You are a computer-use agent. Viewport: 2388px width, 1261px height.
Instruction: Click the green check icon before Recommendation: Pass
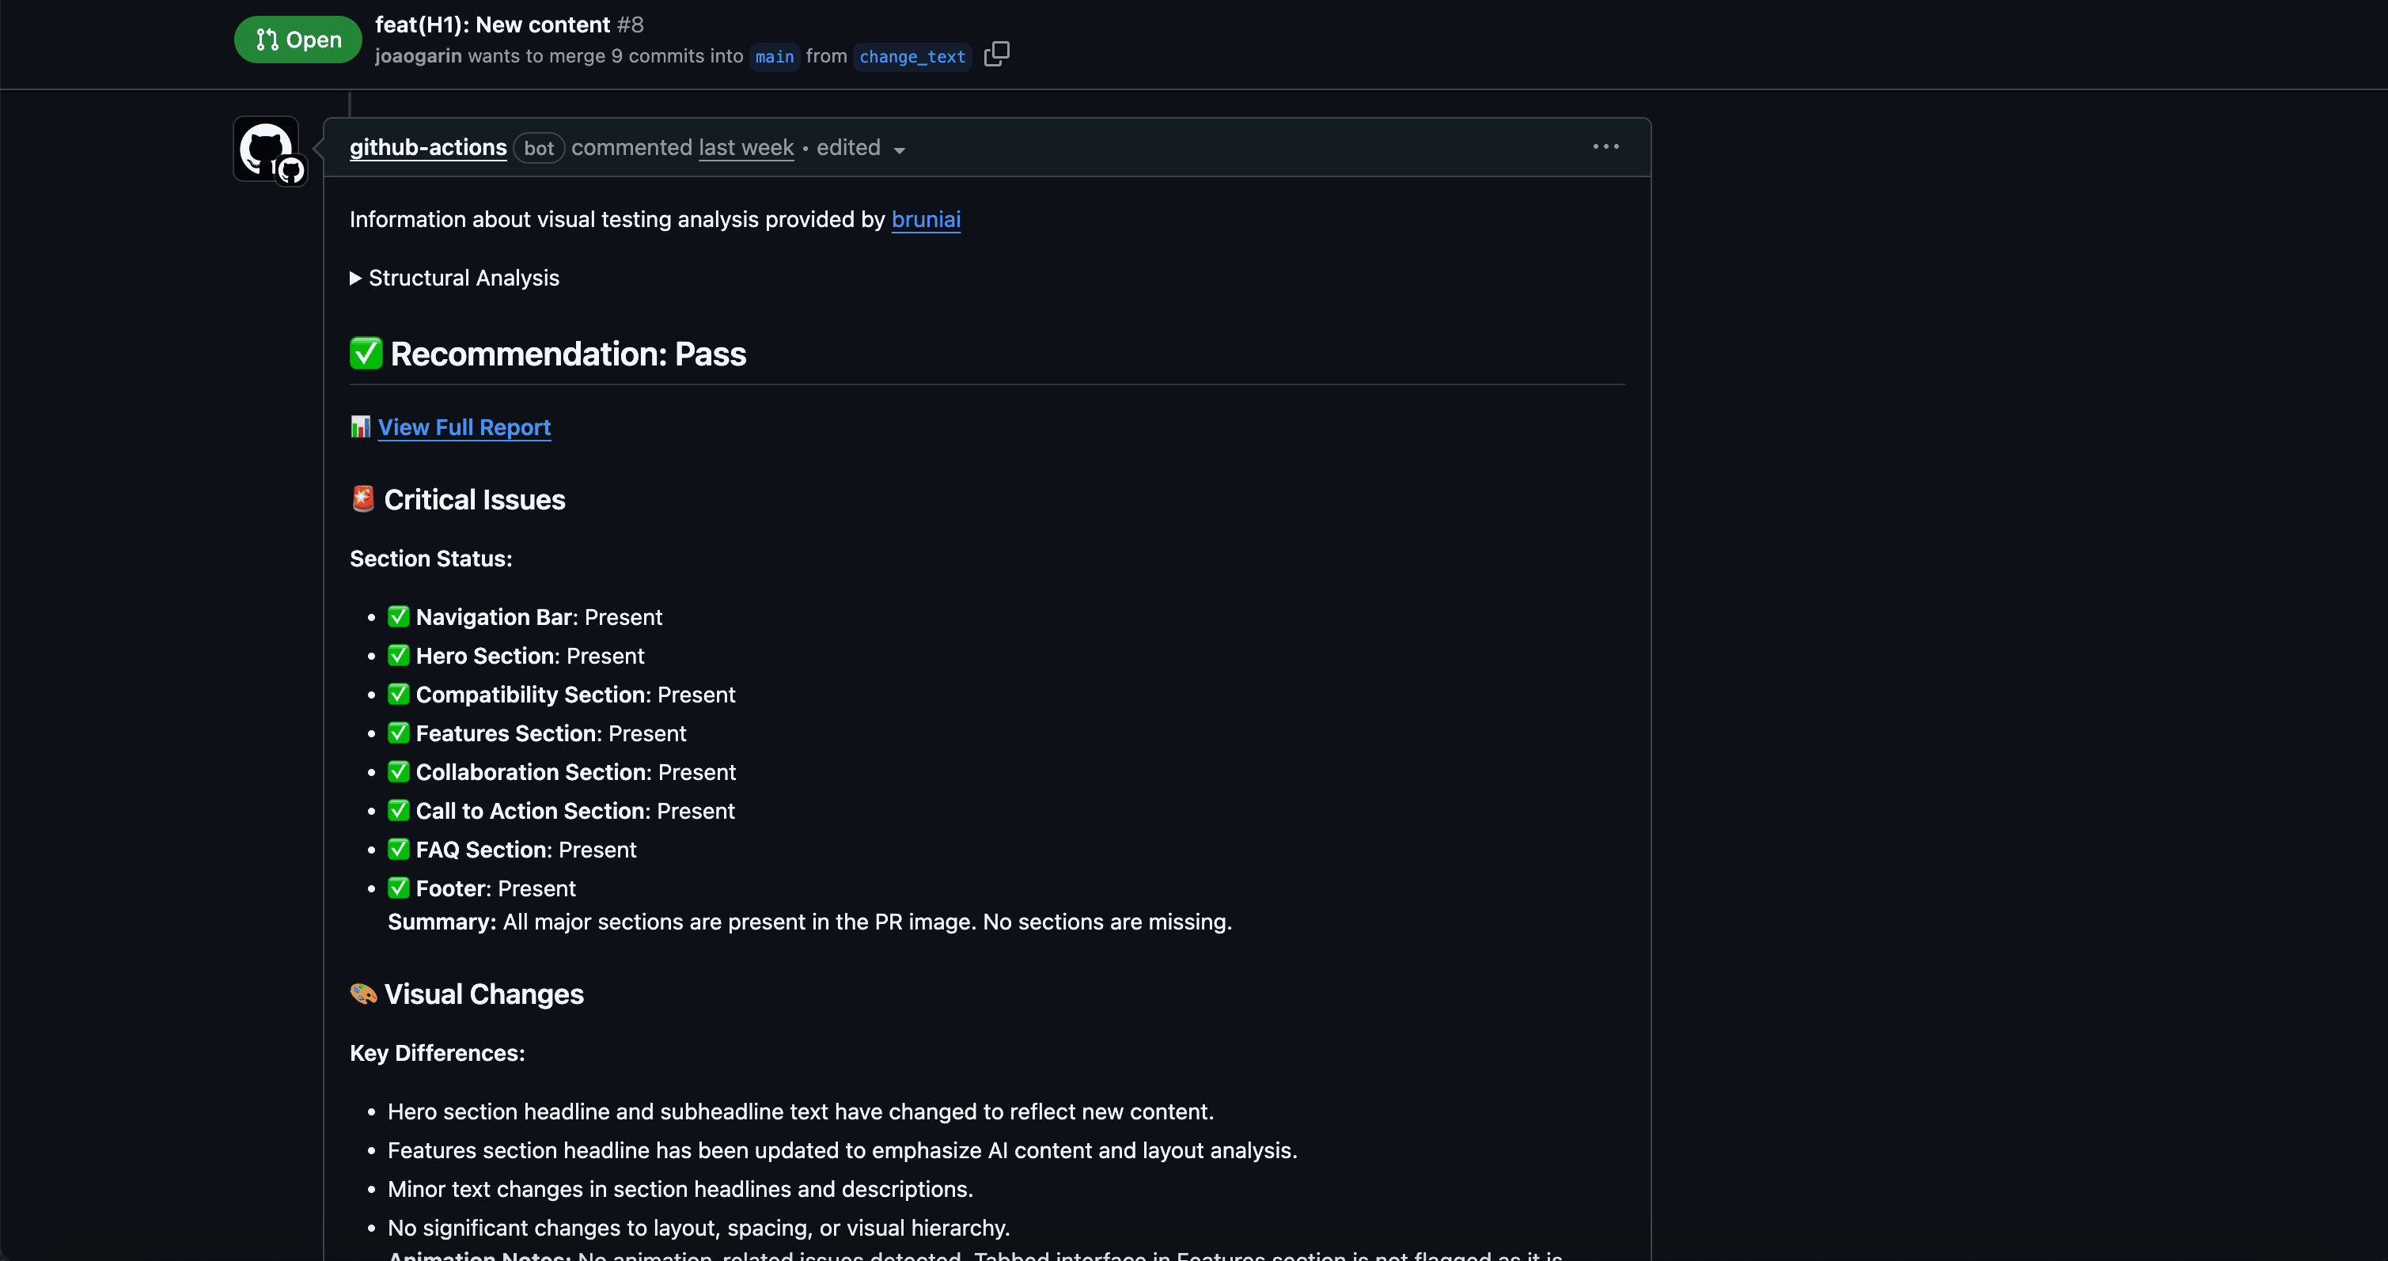pyautogui.click(x=366, y=353)
